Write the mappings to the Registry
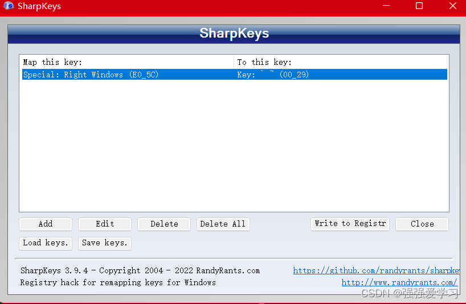This screenshot has width=466, height=304. point(350,224)
